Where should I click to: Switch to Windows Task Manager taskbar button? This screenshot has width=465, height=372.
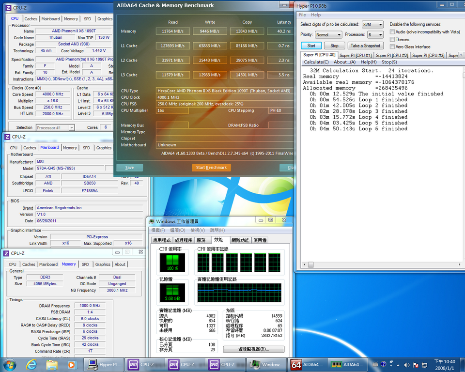266,365
